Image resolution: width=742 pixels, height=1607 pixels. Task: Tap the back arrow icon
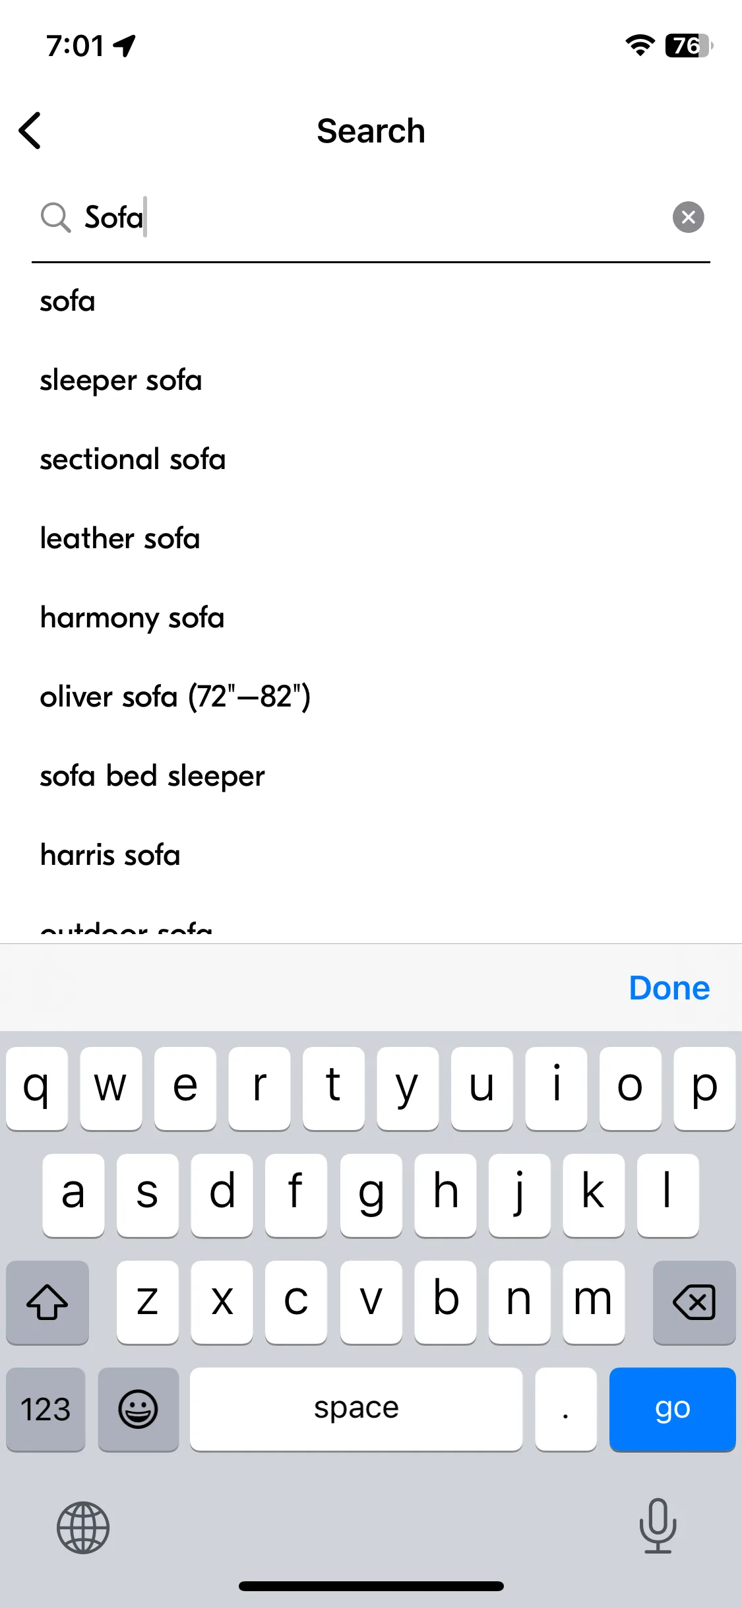click(30, 131)
